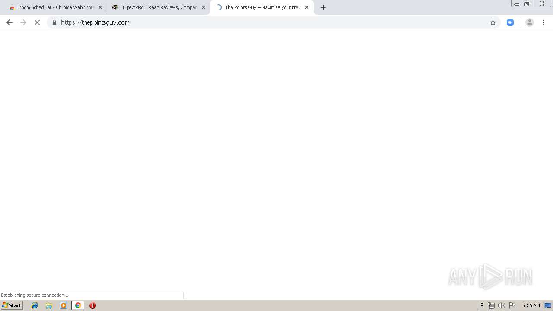Viewport: 553px width, 311px height.
Task: Open Windows Media Player from the taskbar
Action: coord(64,305)
